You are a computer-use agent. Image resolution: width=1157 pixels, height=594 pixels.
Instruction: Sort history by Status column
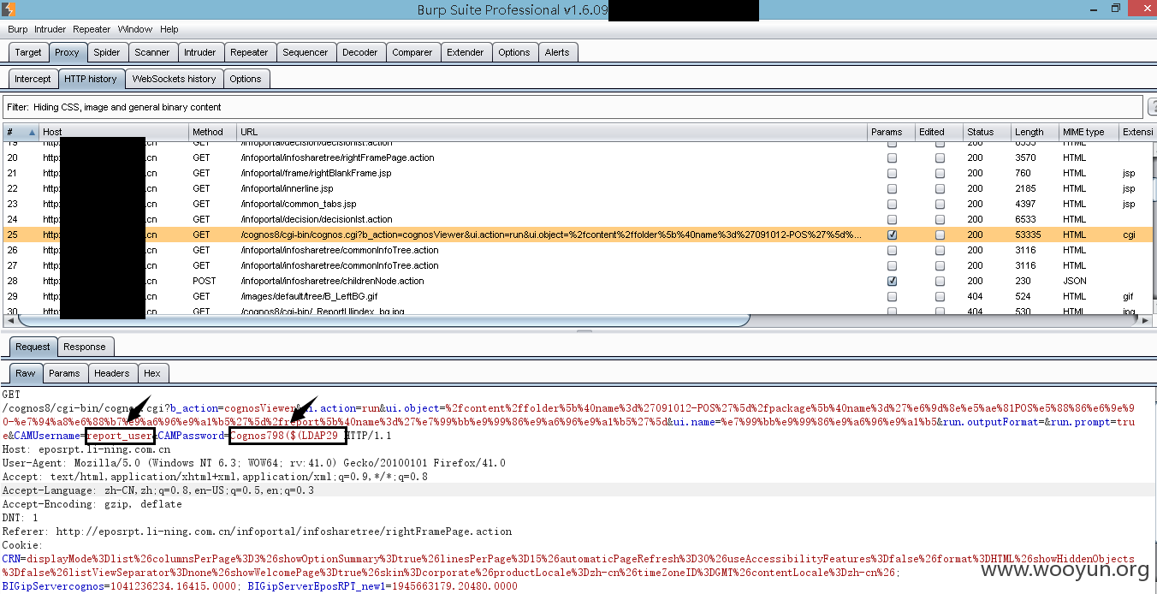(x=986, y=132)
